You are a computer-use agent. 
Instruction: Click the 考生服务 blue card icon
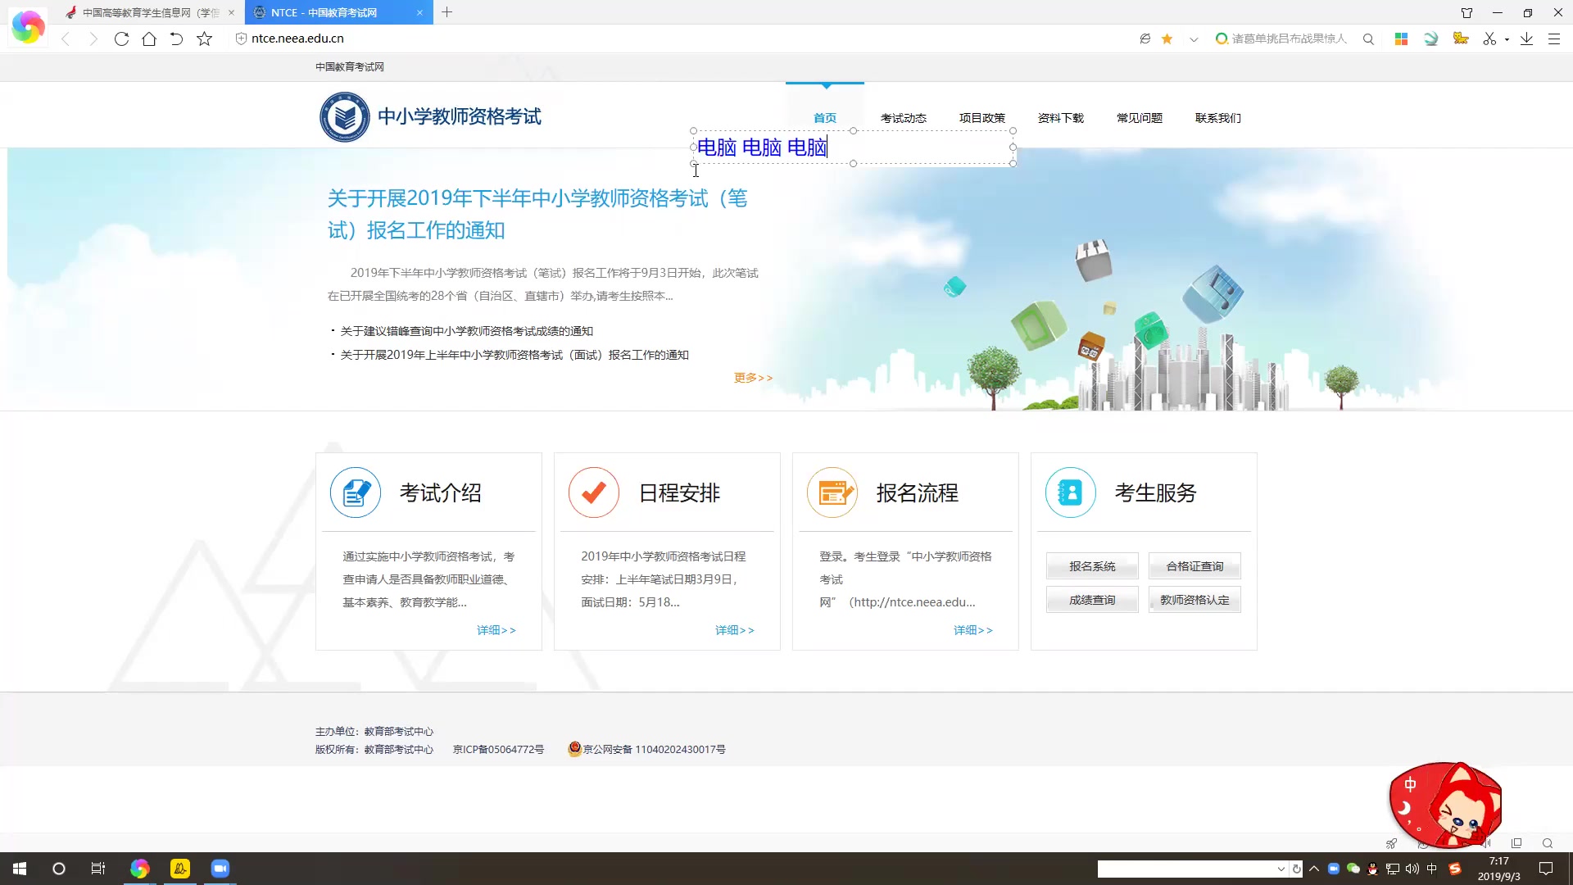[1070, 492]
